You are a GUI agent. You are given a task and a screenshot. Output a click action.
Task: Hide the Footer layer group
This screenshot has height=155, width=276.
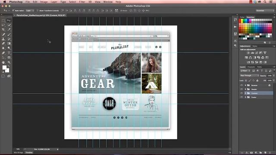click(241, 97)
